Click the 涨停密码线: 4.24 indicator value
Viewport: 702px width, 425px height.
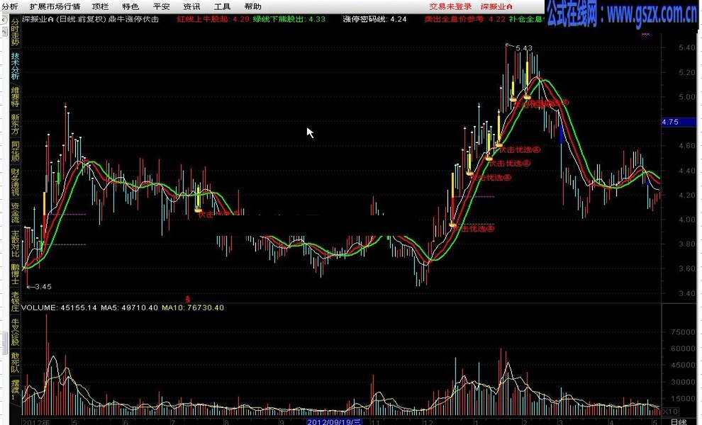point(374,19)
